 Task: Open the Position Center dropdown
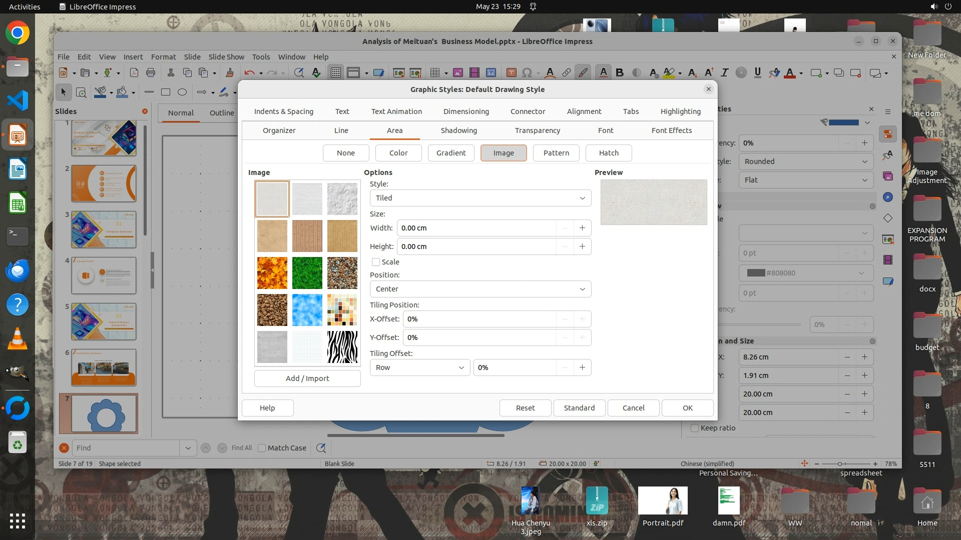(480, 289)
